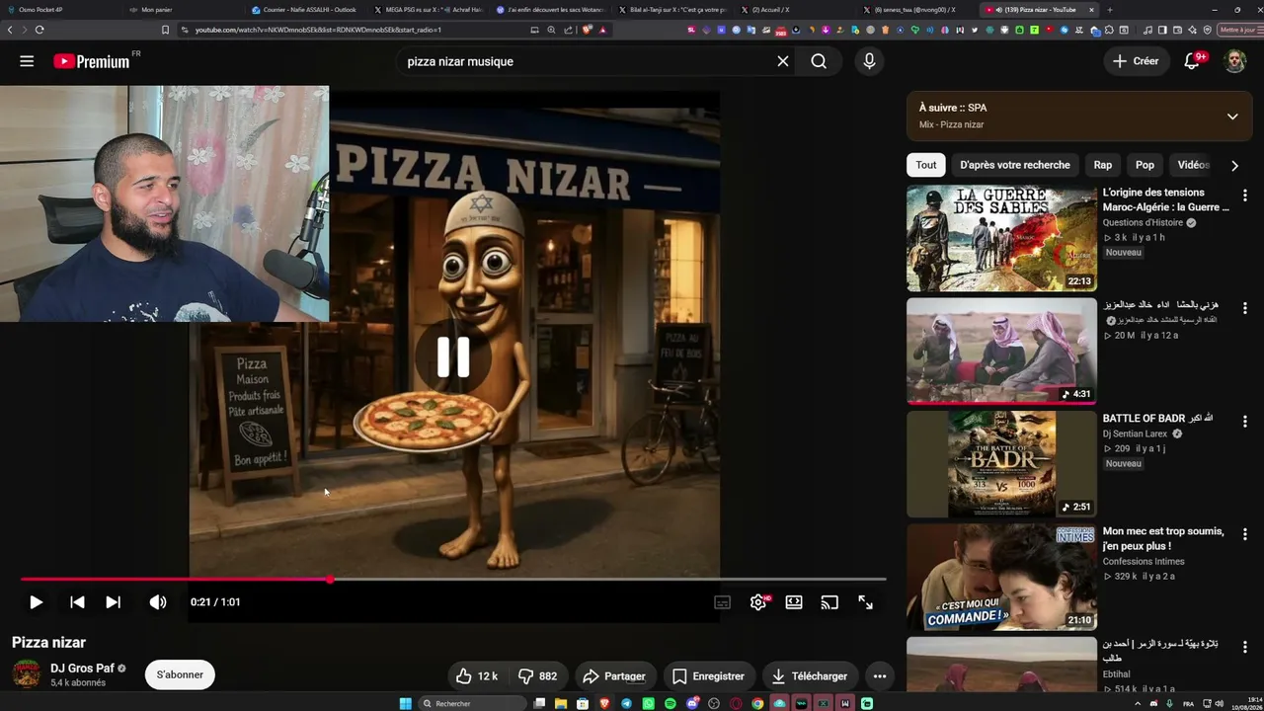Open options for the 4:31 video

[1244, 308]
